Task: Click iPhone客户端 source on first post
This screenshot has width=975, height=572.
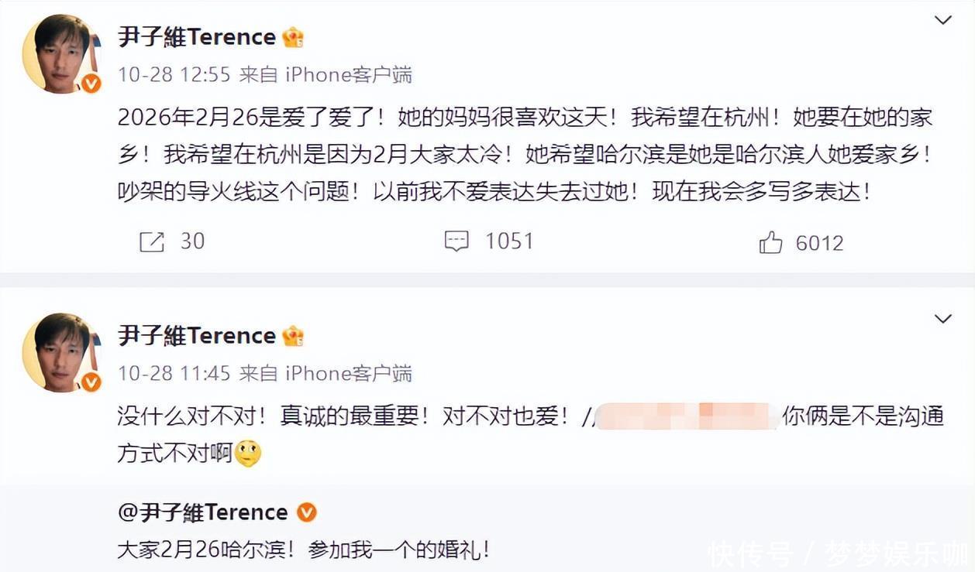Action: point(349,74)
